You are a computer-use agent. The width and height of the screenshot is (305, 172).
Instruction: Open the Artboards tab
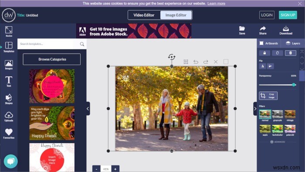point(269,43)
